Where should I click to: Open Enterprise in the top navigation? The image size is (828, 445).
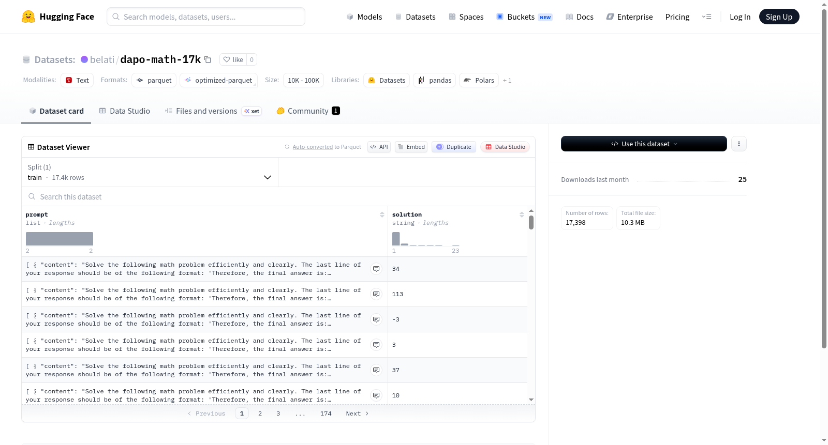coord(629,17)
